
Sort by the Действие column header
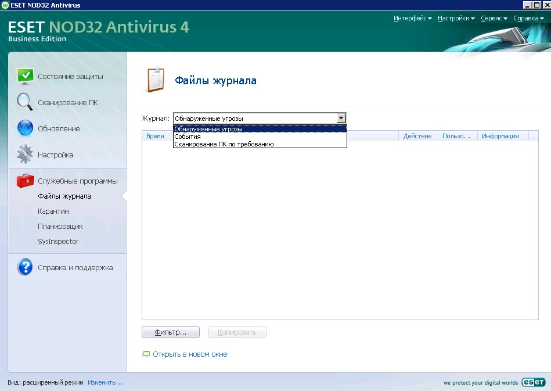[x=418, y=136]
